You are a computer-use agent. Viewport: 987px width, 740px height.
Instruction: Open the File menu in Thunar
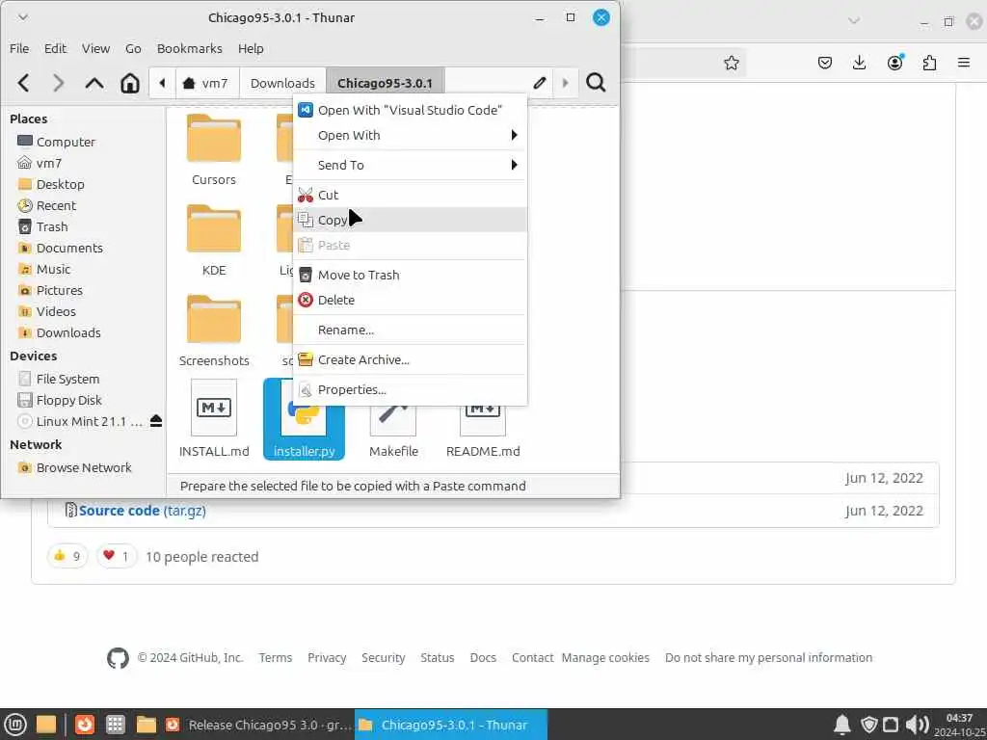(19, 48)
